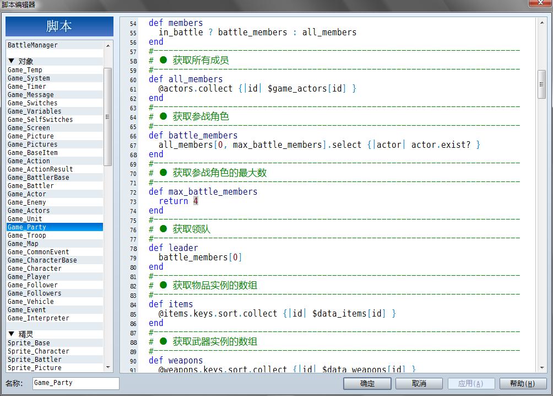Click the code editor scroll-up arrow

click(x=542, y=23)
